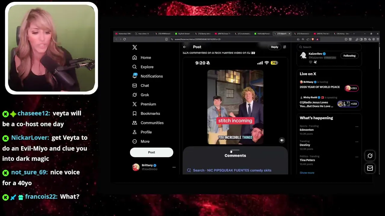Open the zoom magnifier icon in address bar

[x=303, y=39]
